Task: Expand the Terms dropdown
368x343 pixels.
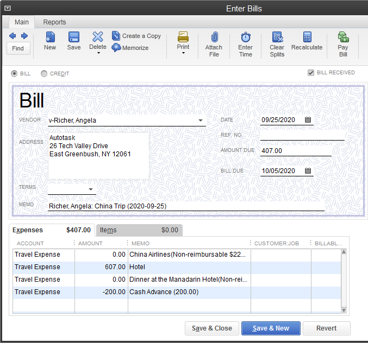Action: tap(91, 189)
